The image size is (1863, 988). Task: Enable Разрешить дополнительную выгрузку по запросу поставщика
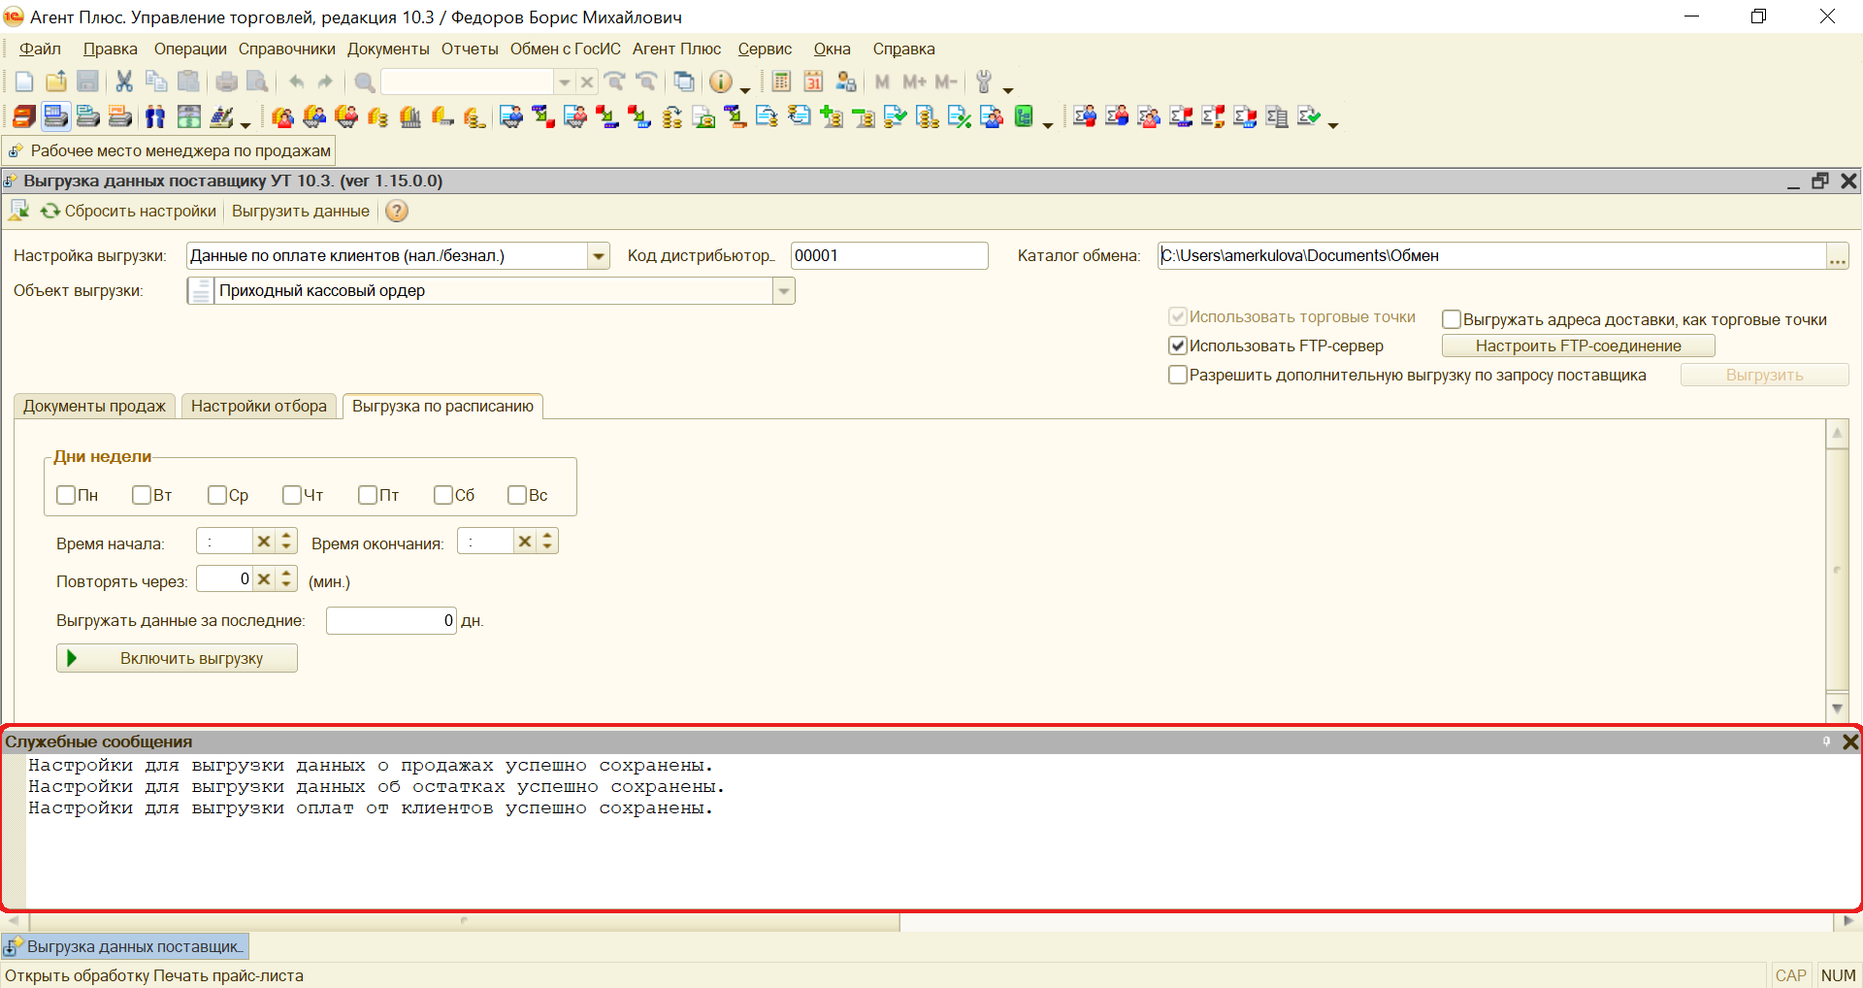point(1178,375)
